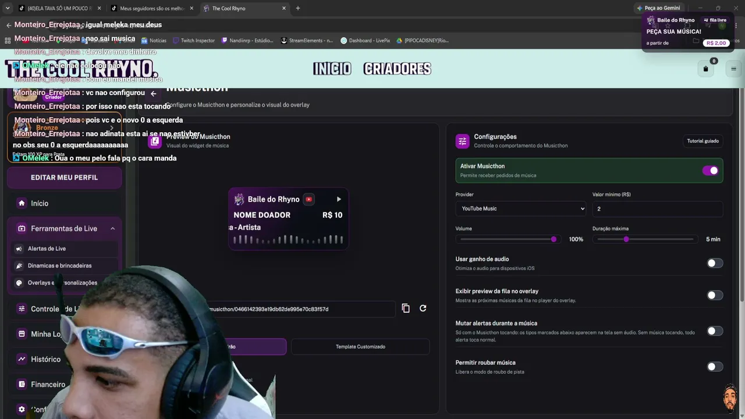The width and height of the screenshot is (745, 419).
Task: Open a new browser tab
Action: point(298,8)
